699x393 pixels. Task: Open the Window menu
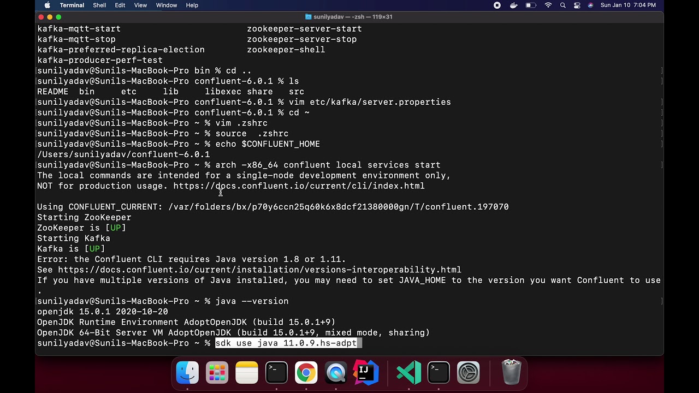(x=167, y=5)
